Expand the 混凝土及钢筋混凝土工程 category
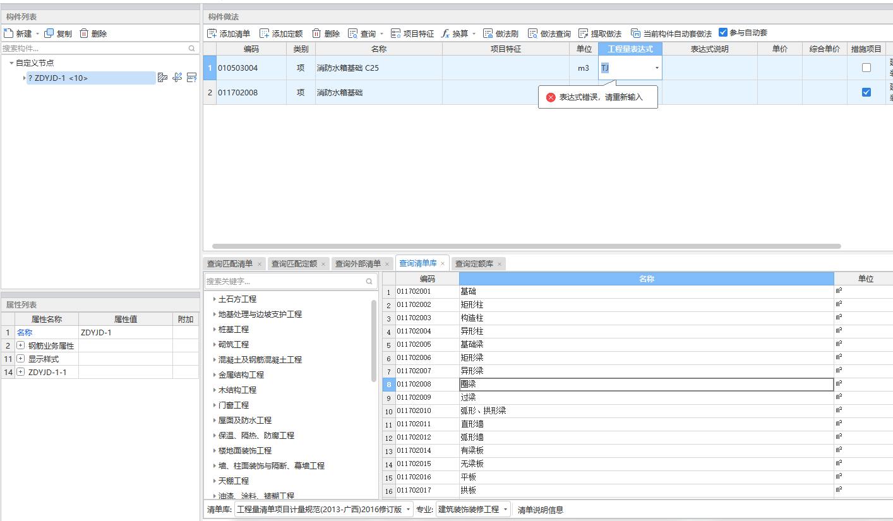893x521 pixels. click(215, 360)
